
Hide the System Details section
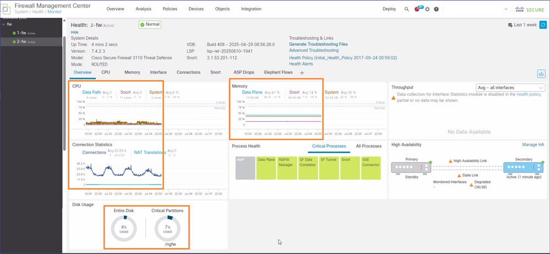click(x=74, y=32)
